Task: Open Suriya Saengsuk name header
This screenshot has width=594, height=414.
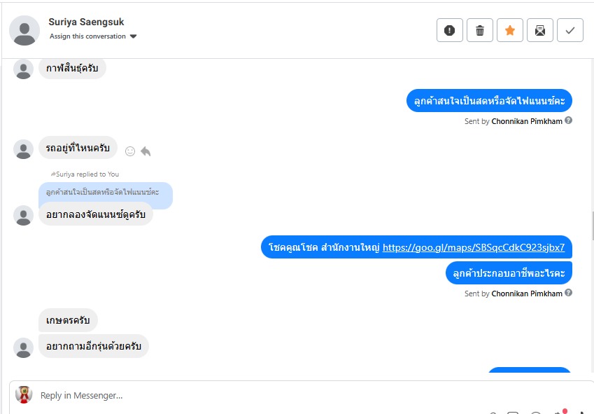Action: [x=86, y=22]
